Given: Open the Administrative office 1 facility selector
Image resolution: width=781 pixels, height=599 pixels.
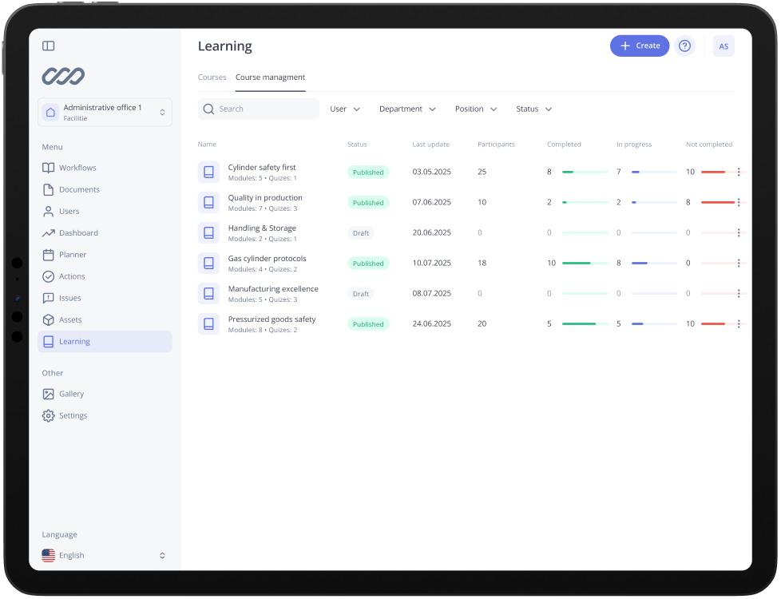Looking at the screenshot, I should click(105, 113).
